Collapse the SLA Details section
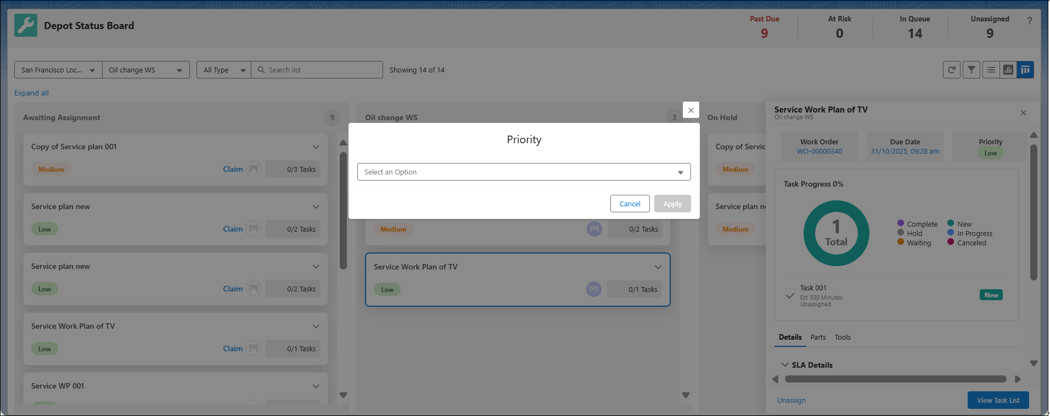 [785, 364]
